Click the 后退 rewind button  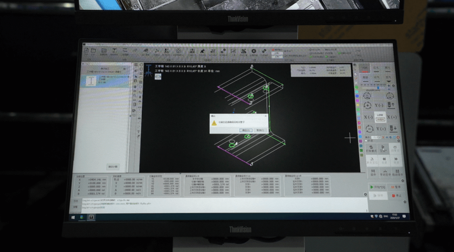point(384,160)
